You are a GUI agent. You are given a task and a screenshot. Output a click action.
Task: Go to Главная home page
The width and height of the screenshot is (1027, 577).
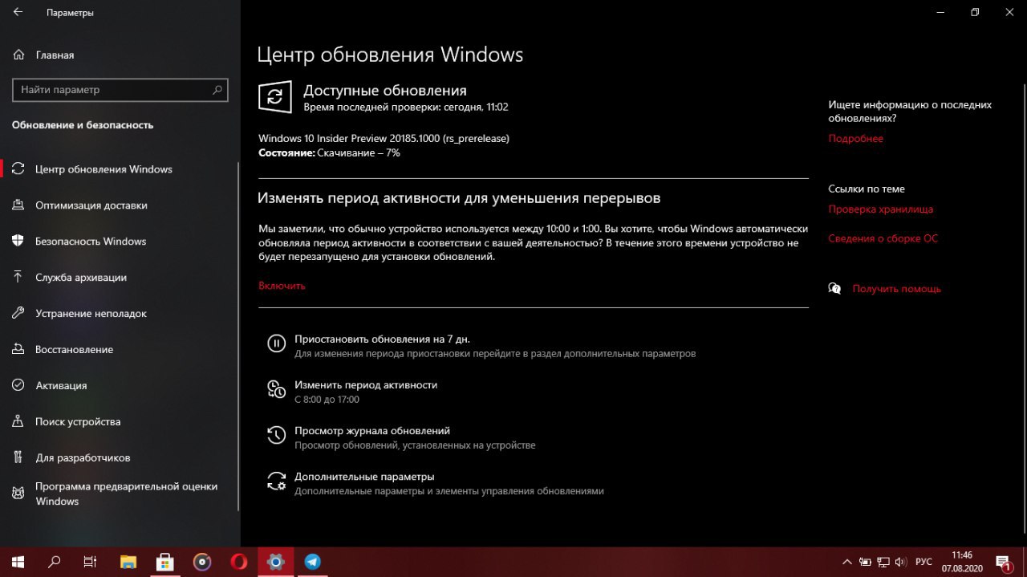pos(55,55)
